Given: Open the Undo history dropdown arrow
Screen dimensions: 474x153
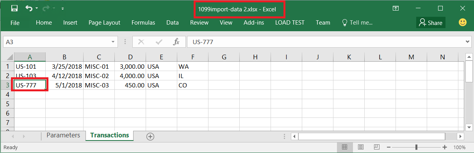Looking at the screenshot, I should click(x=37, y=8).
